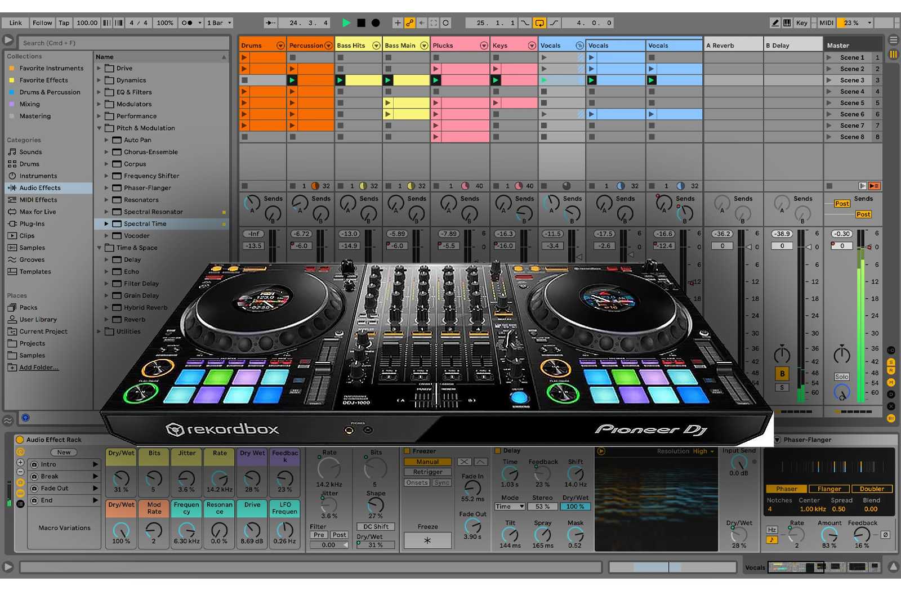The width and height of the screenshot is (901, 591).
Task: Click the Instruments category icon
Action: pyautogui.click(x=12, y=176)
